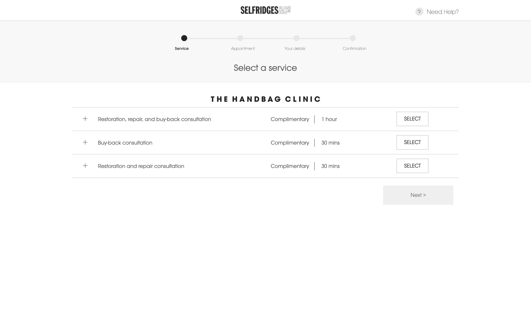The width and height of the screenshot is (531, 332).
Task: Click the '1 hour' duration text
Action: [x=329, y=119]
